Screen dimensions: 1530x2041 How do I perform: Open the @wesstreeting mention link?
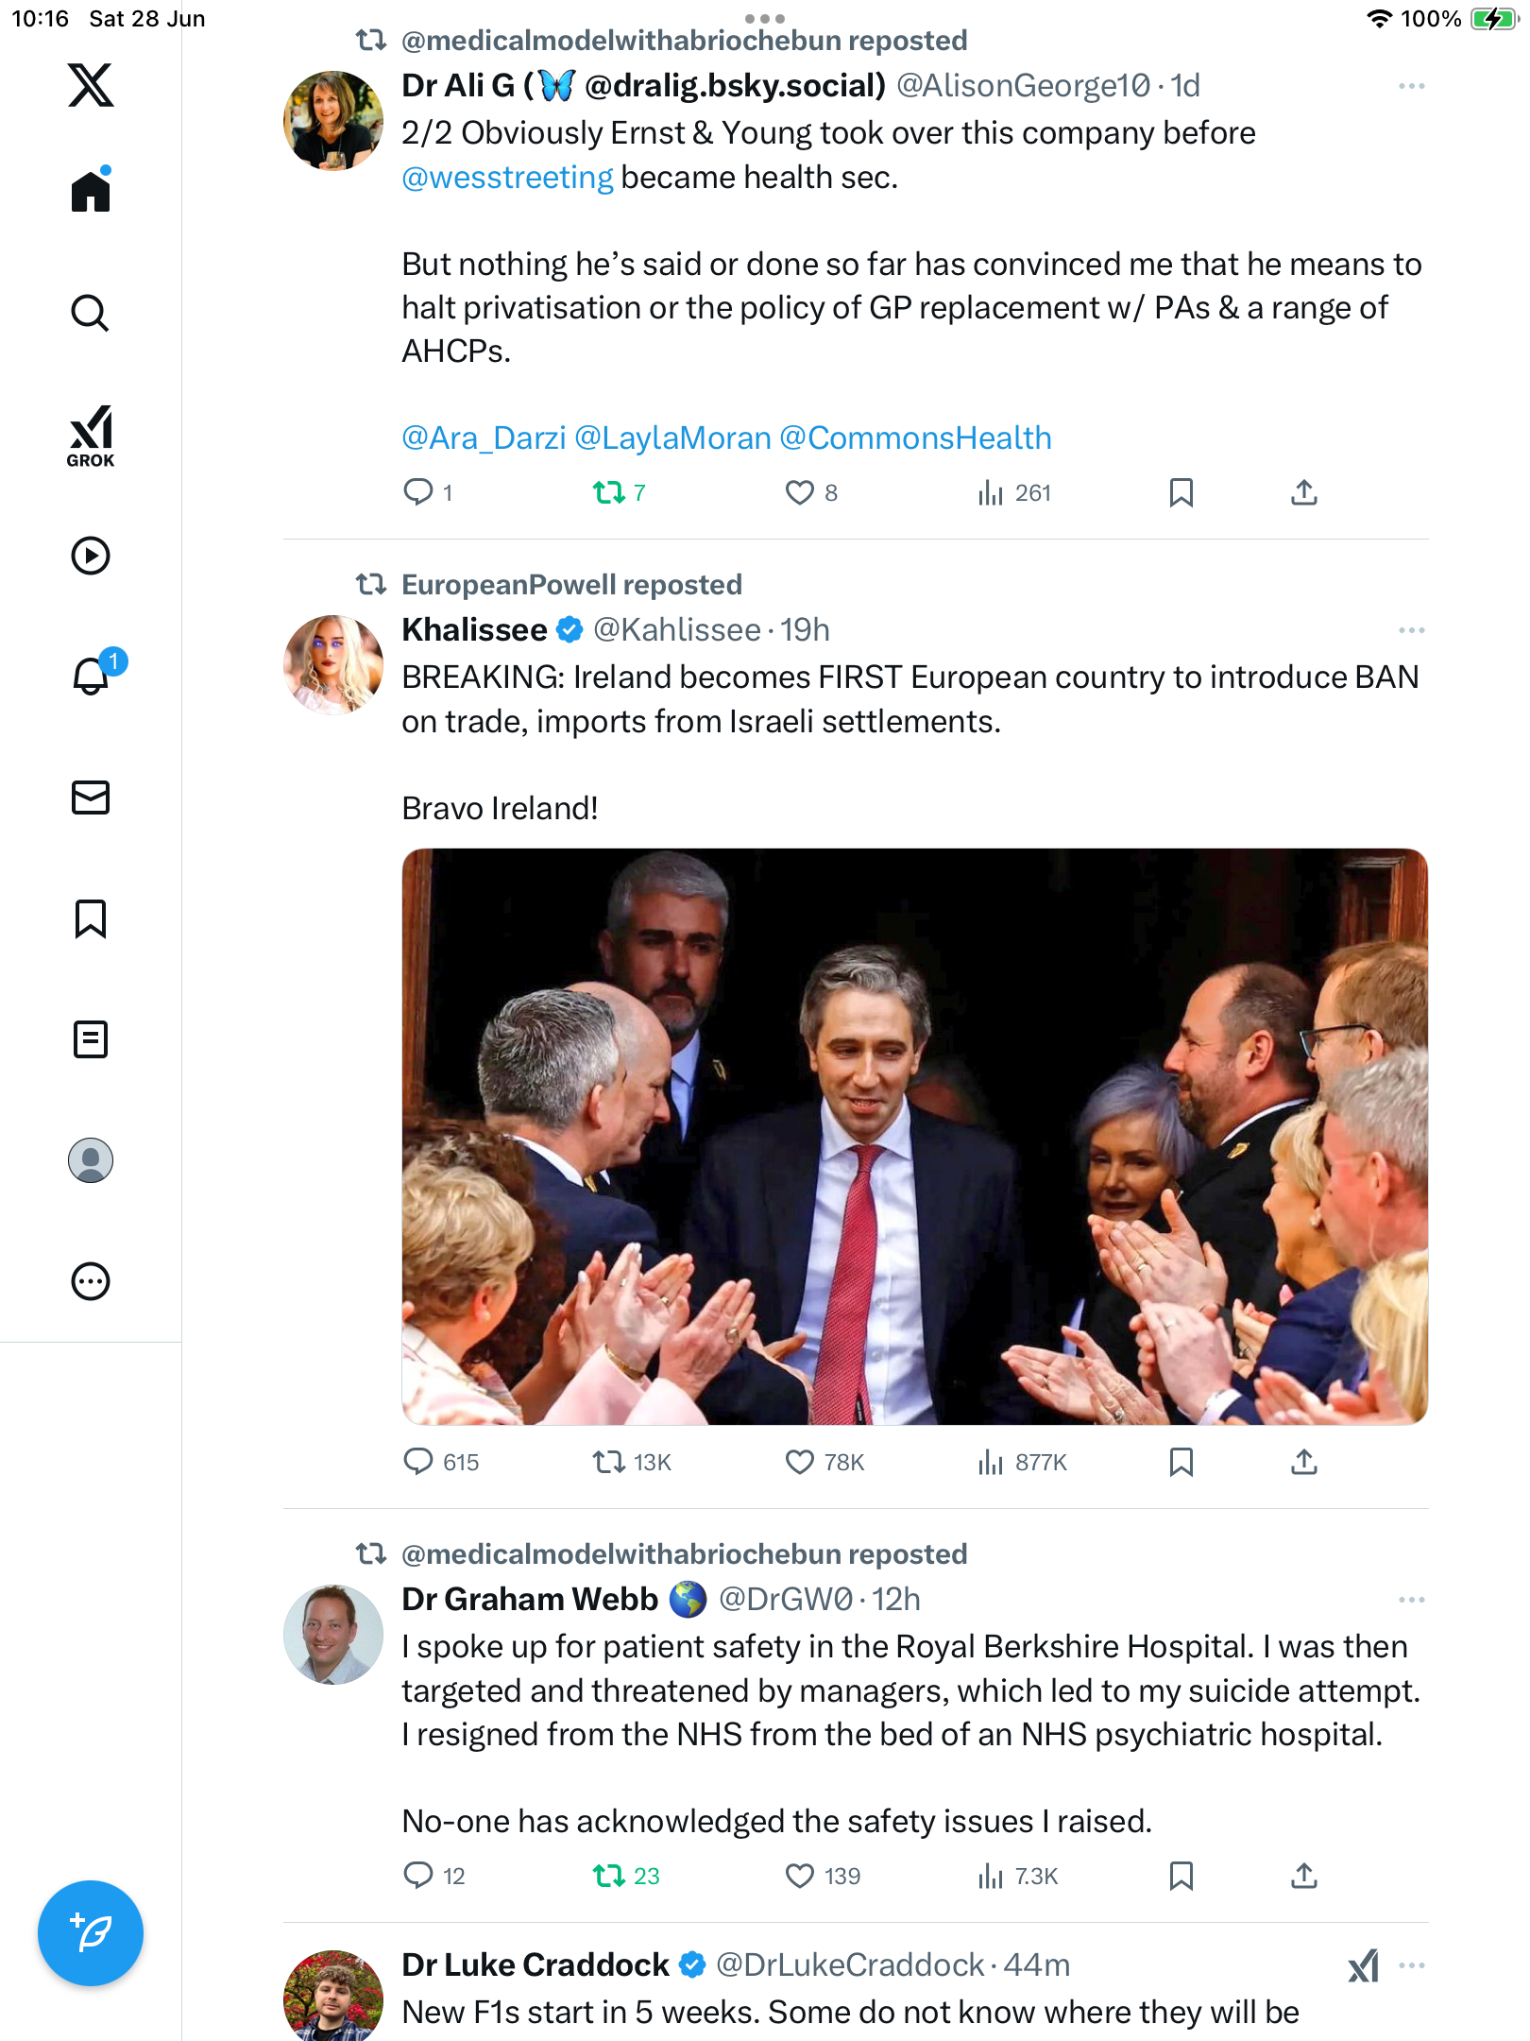tap(507, 177)
